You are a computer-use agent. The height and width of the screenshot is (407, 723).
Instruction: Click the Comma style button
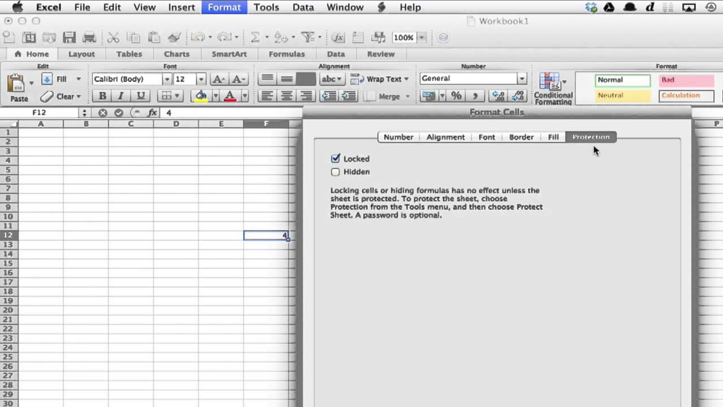(475, 96)
